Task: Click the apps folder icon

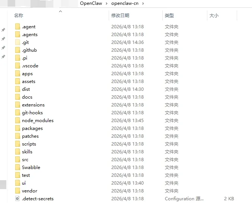Action: 17,73
